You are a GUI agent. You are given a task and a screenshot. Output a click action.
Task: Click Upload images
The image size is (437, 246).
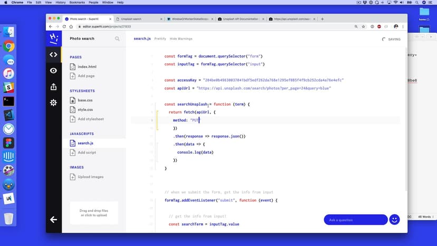tap(90, 177)
